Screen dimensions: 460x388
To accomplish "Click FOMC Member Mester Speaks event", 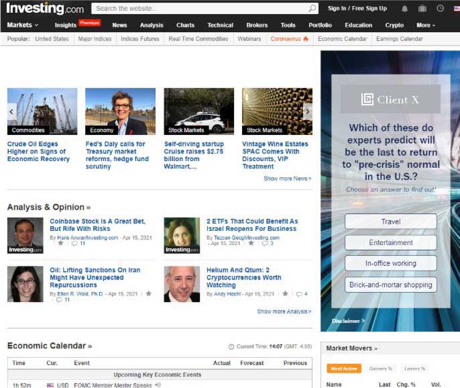I will click(x=113, y=385).
